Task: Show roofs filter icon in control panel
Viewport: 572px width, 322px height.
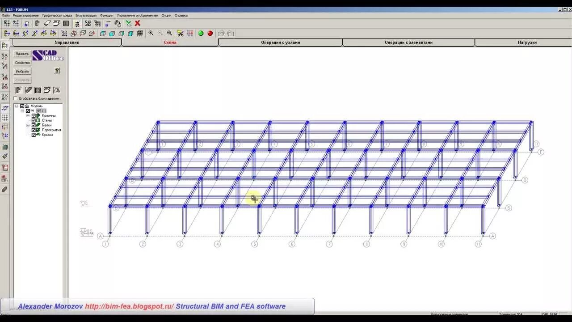Action: pos(56,90)
